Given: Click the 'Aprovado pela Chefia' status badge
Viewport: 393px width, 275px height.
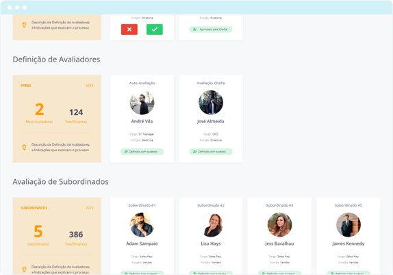Looking at the screenshot, I should 211,29.
